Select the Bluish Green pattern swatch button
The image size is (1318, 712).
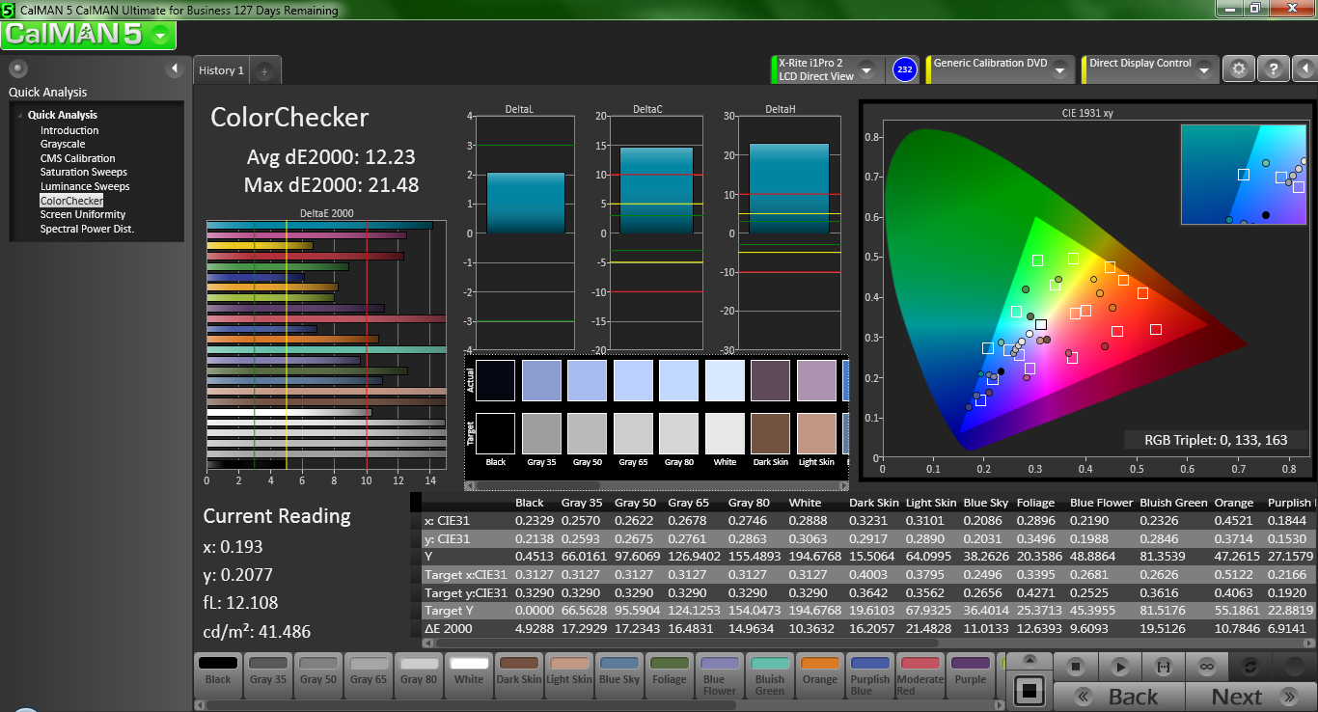770,674
